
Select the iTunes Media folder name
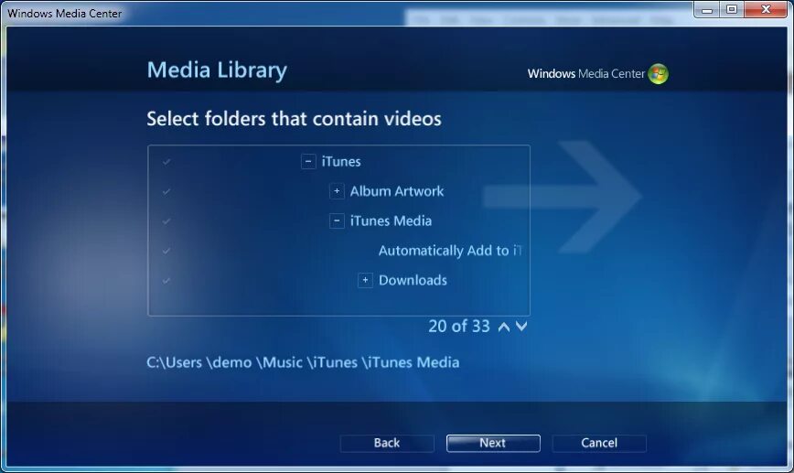pyautogui.click(x=391, y=220)
